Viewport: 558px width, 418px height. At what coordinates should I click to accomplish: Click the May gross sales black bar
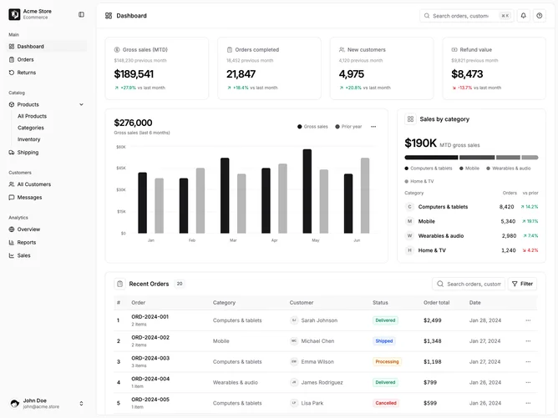coord(307,191)
